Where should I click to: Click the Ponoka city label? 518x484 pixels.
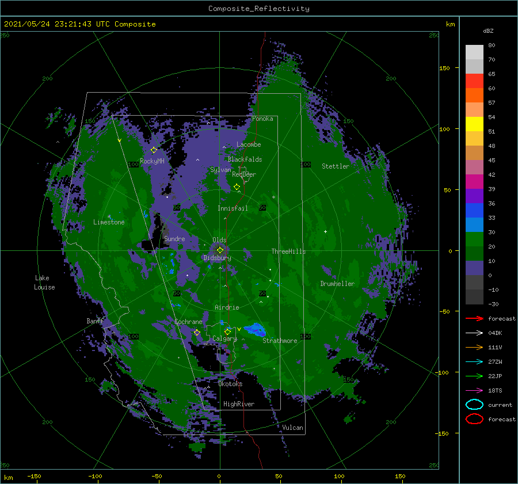tap(262, 119)
